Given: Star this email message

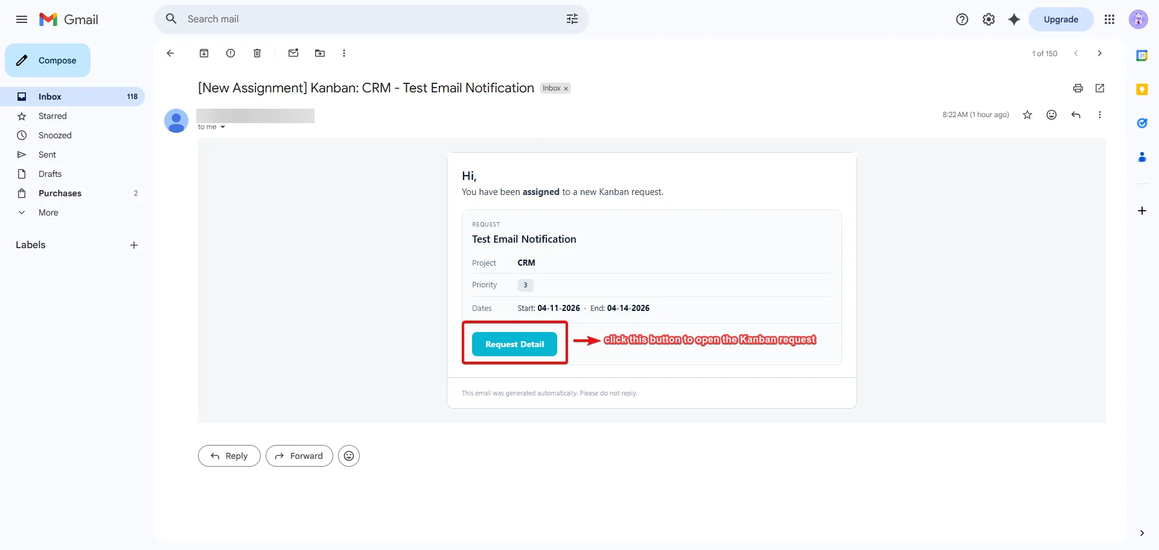Looking at the screenshot, I should pos(1027,115).
